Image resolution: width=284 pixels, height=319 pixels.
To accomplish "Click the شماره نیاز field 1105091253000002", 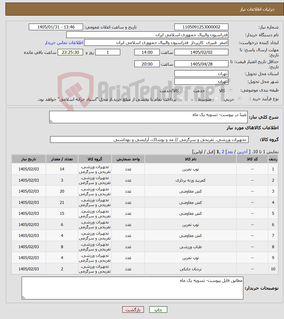I will tap(201, 27).
